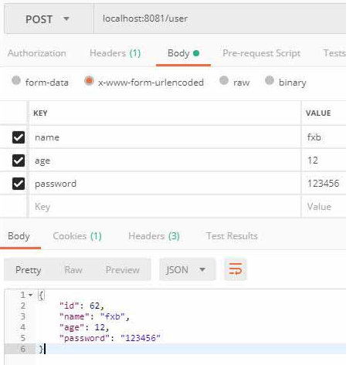Open the request Headers (1) tab

tap(115, 53)
